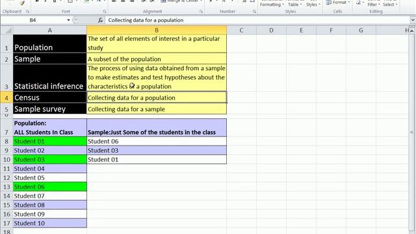Select Student 03 in sample column B
This screenshot has width=416, height=234.
157,150
